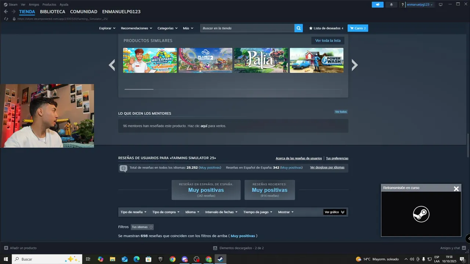
Task: Open the Amigos y chat icon
Action: click(x=464, y=248)
